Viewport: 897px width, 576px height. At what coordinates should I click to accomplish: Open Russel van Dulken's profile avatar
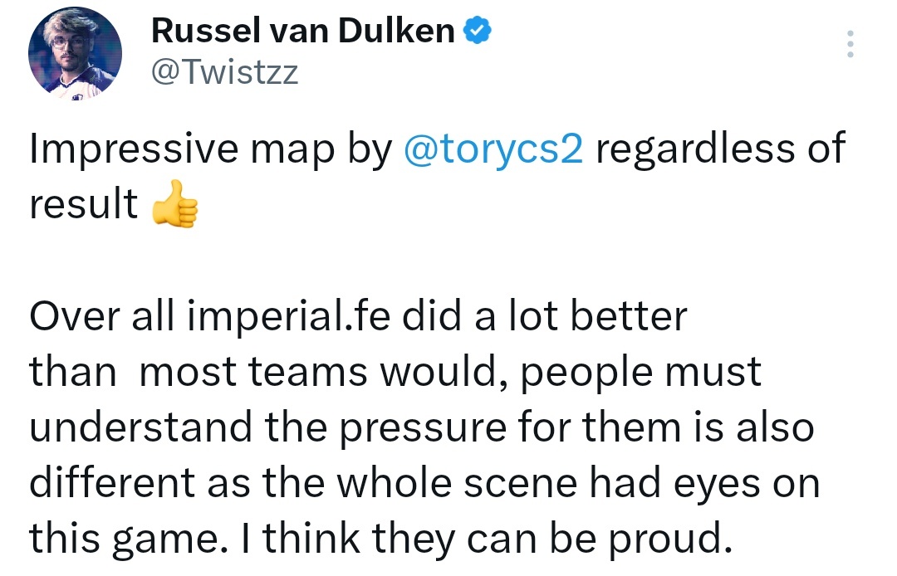[x=75, y=53]
